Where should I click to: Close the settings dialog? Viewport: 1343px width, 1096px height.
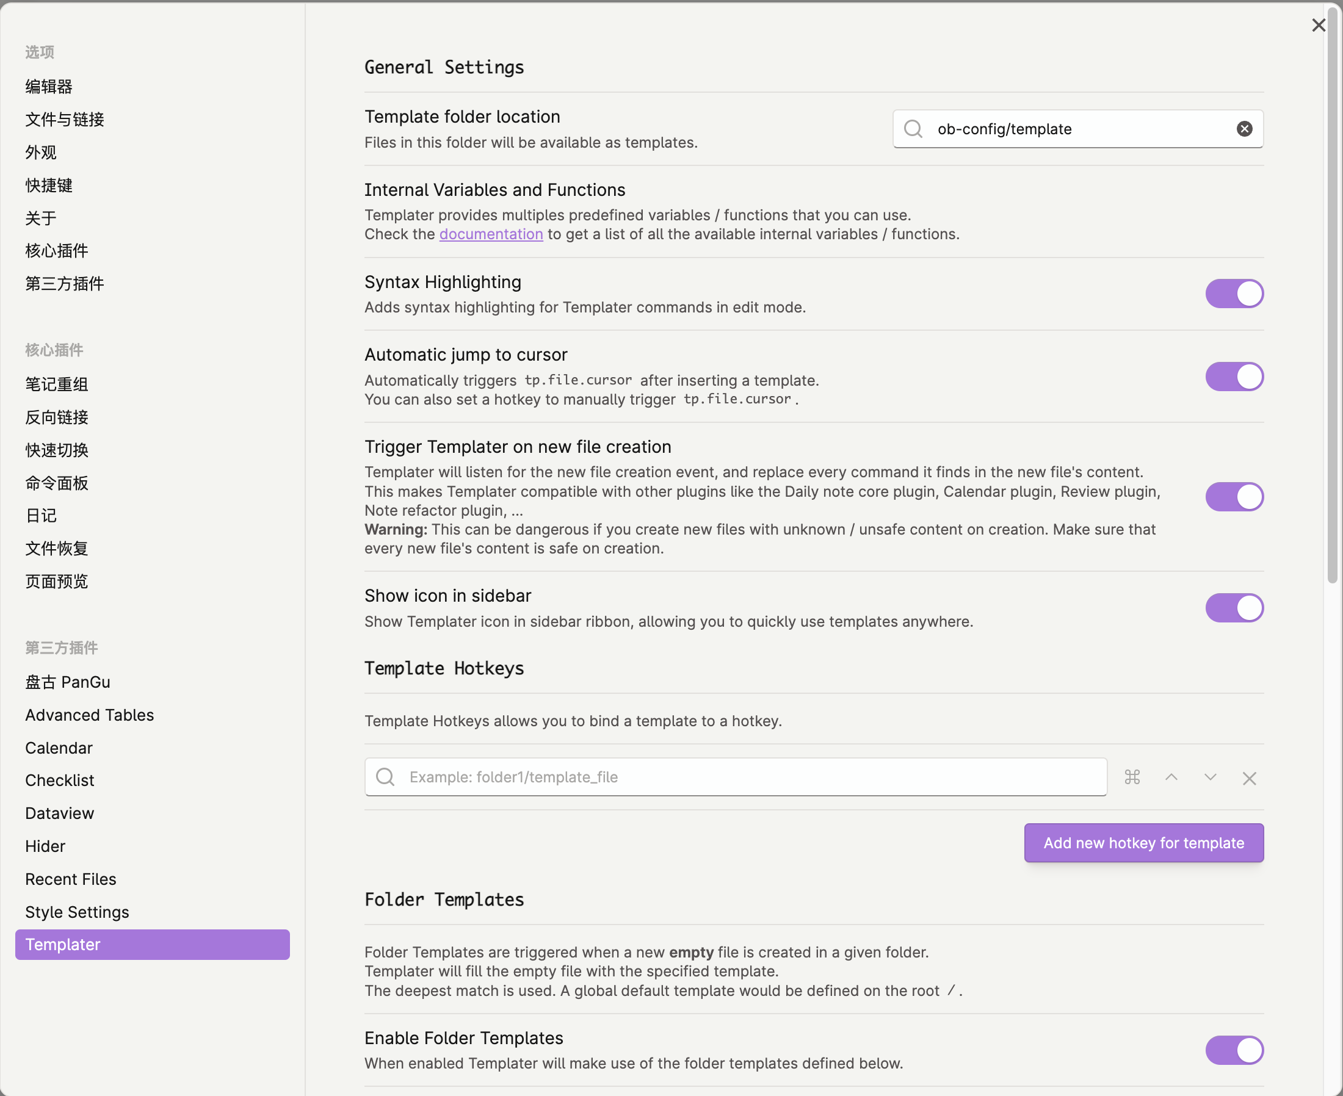(x=1319, y=25)
